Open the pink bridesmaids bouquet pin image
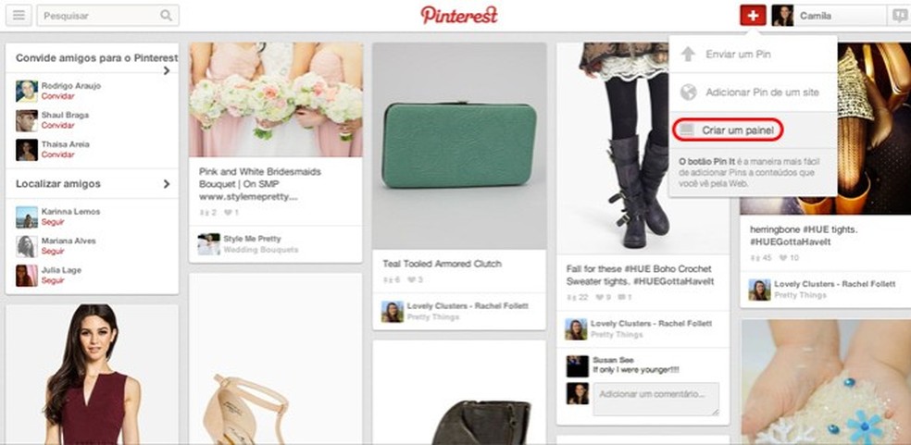 275,99
